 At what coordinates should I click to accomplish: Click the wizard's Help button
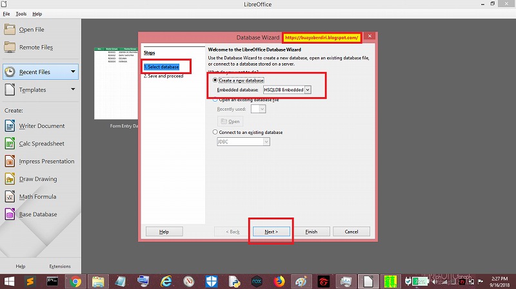[x=164, y=232]
